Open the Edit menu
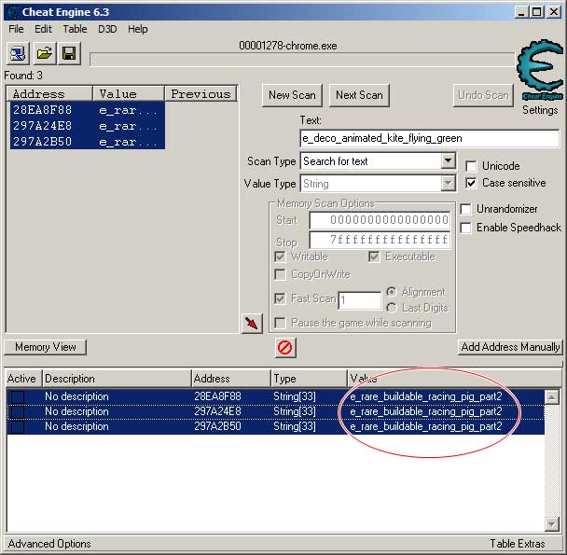 pyautogui.click(x=43, y=29)
